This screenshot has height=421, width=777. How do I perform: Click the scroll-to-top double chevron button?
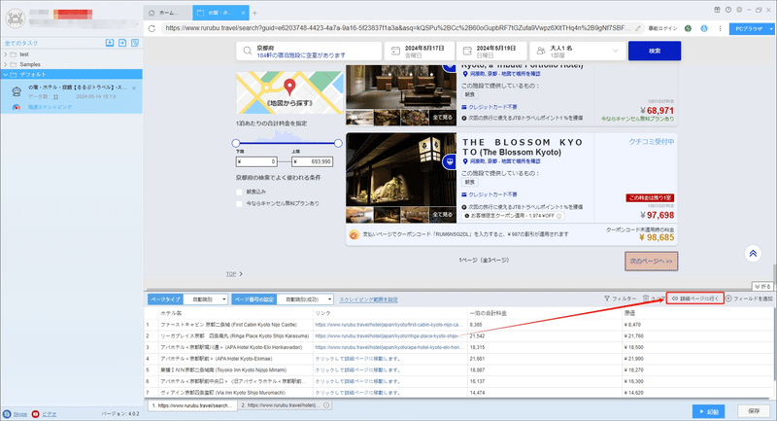point(753,254)
